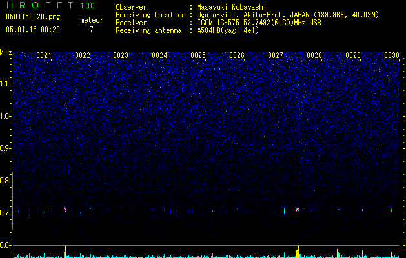
Task: Click the 'Observer' field label
Action: (x=131, y=7)
